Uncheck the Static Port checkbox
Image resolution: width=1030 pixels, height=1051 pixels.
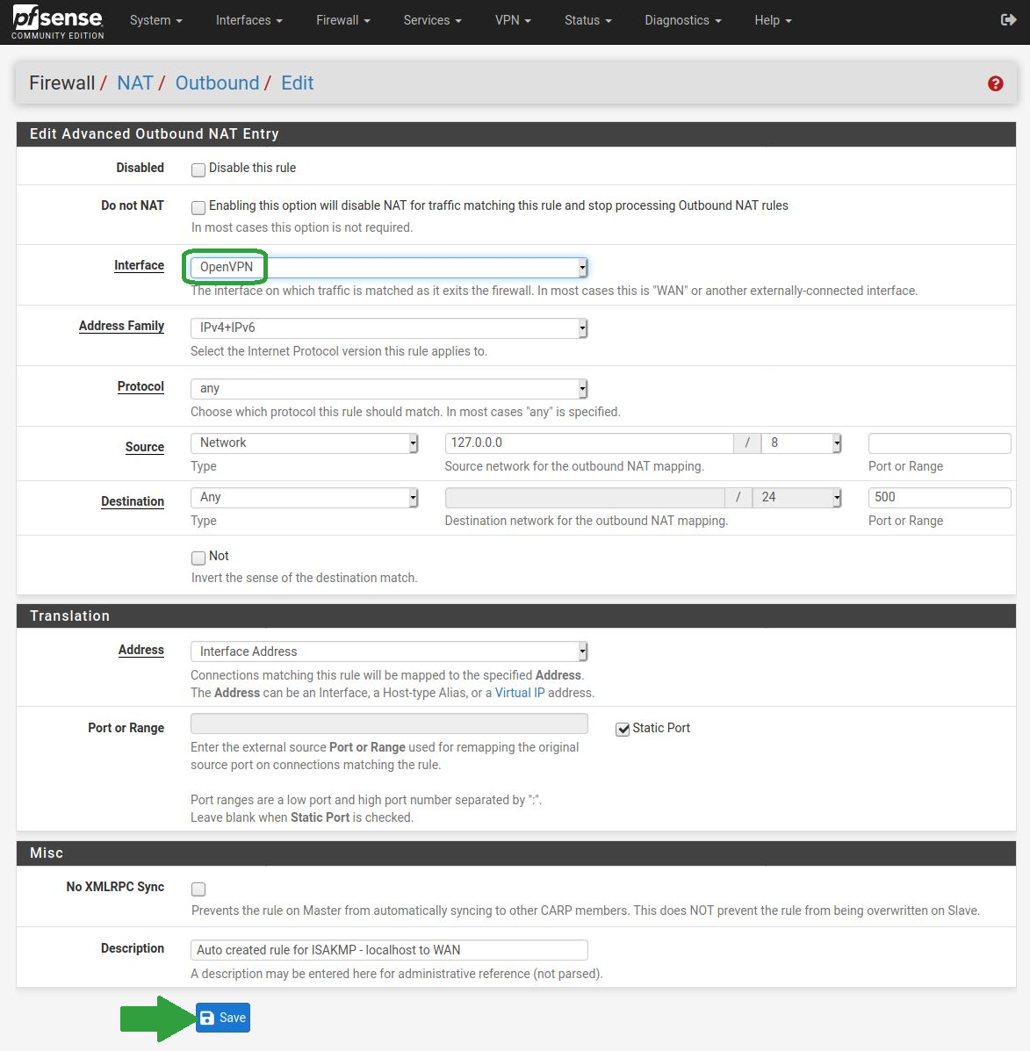pos(623,730)
